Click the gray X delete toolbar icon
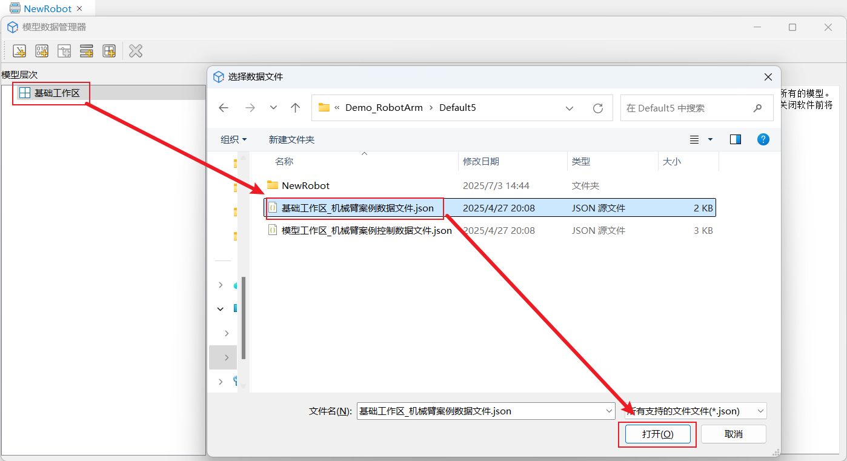 pyautogui.click(x=136, y=51)
